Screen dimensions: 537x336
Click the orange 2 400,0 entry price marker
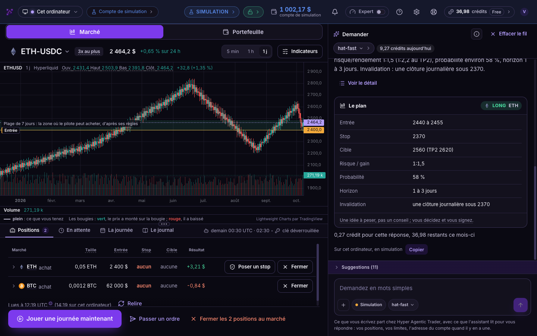314,130
